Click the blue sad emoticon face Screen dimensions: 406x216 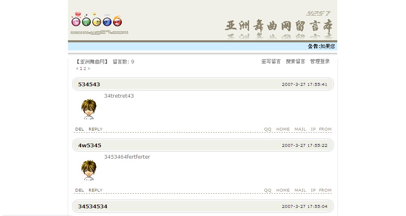click(x=107, y=21)
